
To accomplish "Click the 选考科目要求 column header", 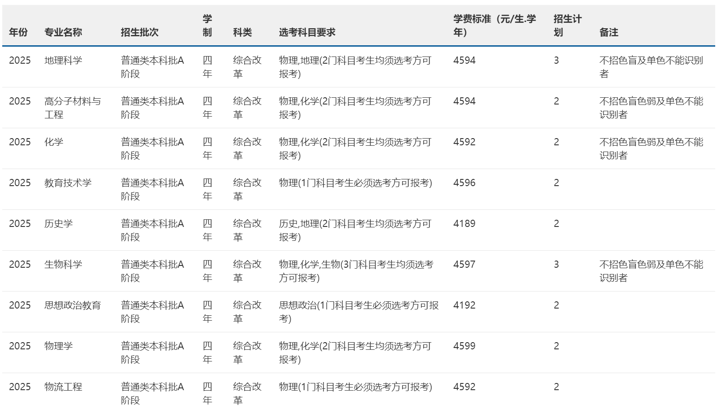I will tap(307, 32).
